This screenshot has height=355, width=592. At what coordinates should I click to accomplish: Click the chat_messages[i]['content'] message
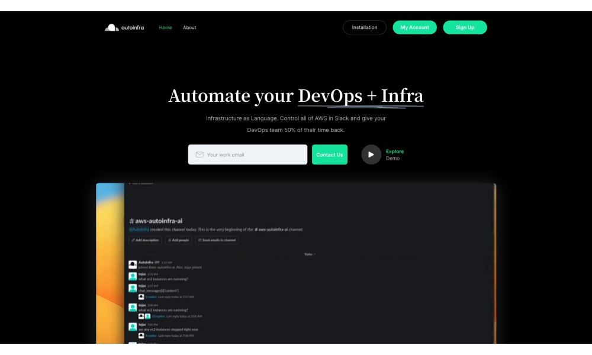coord(158,291)
